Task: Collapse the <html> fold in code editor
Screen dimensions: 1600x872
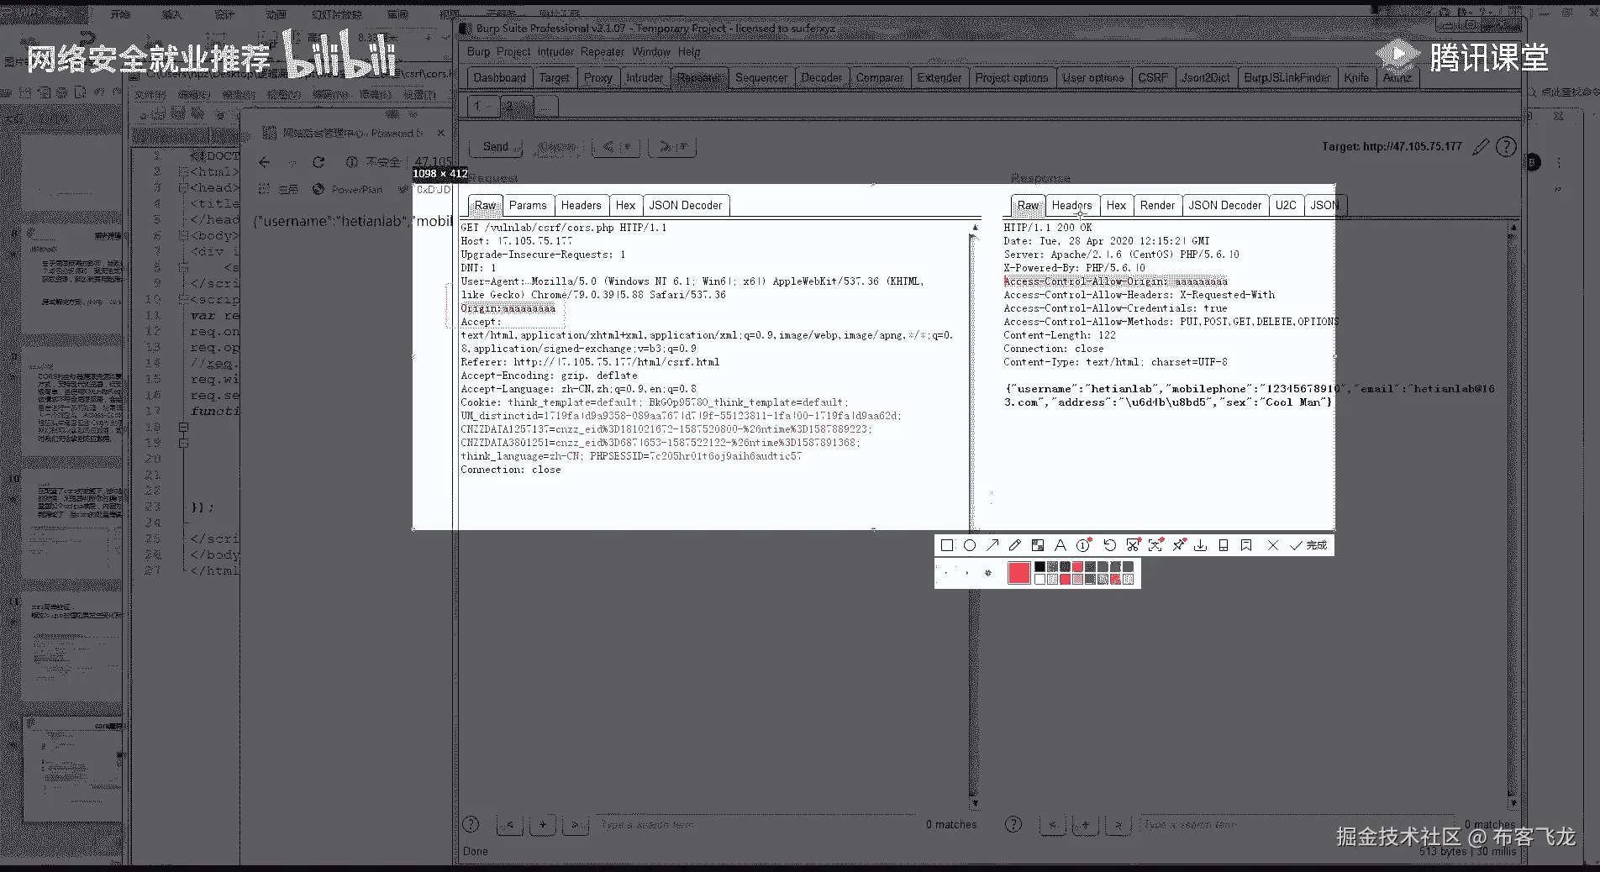Action: (183, 171)
